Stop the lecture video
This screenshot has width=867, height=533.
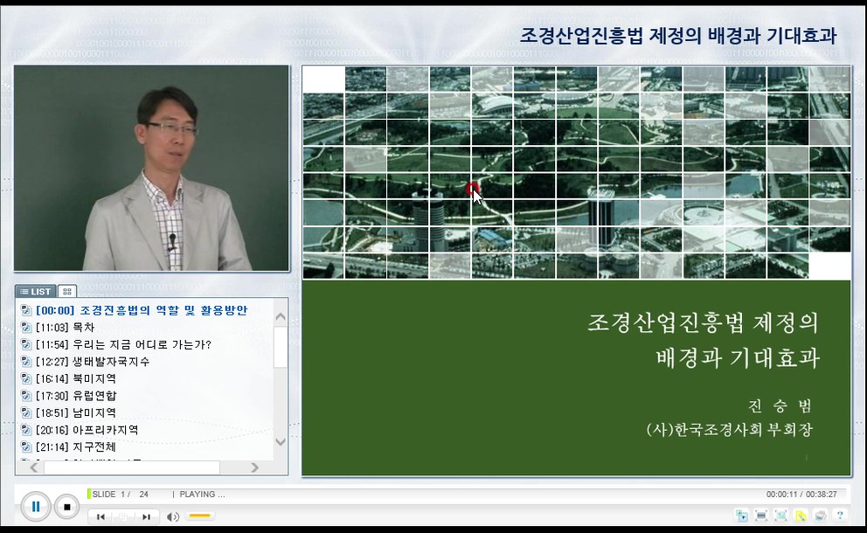pyautogui.click(x=66, y=506)
